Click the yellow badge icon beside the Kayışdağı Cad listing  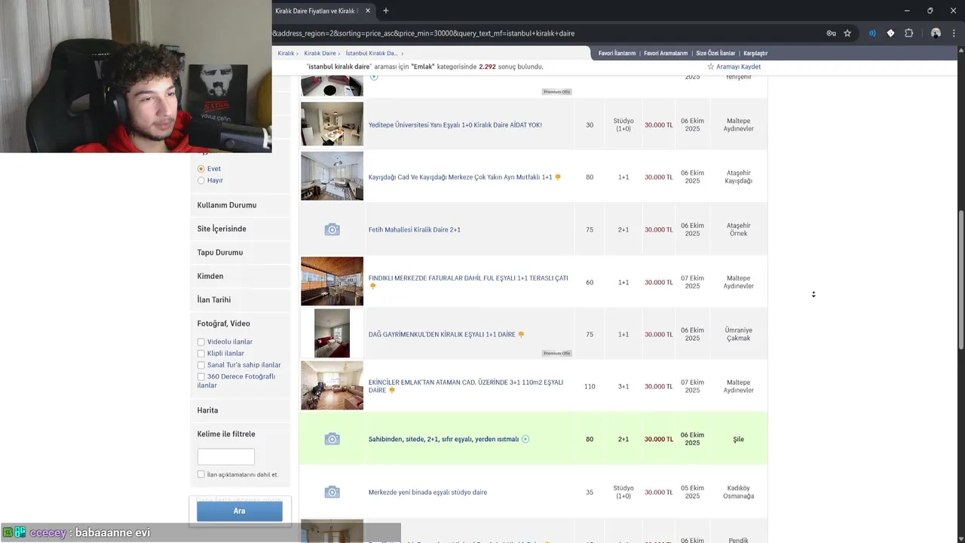(558, 177)
